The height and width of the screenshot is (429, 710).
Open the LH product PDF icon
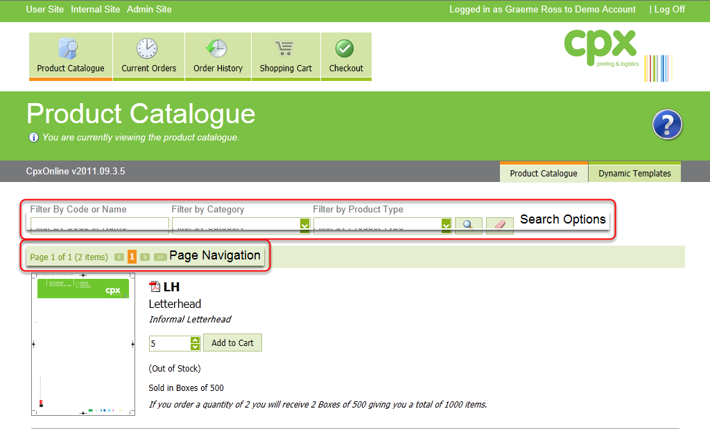point(155,287)
